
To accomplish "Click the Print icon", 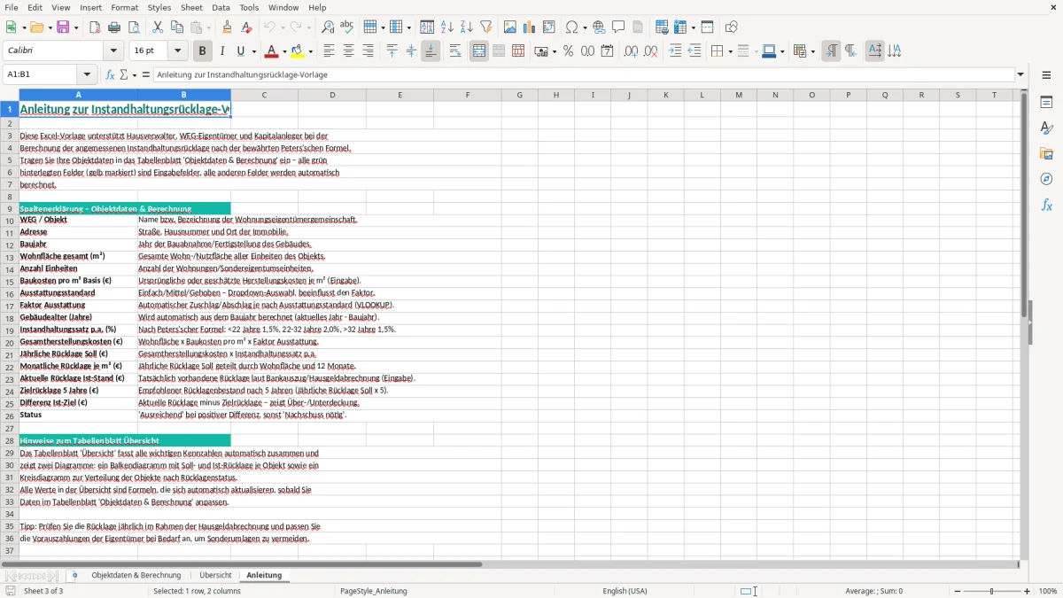I will [x=114, y=27].
